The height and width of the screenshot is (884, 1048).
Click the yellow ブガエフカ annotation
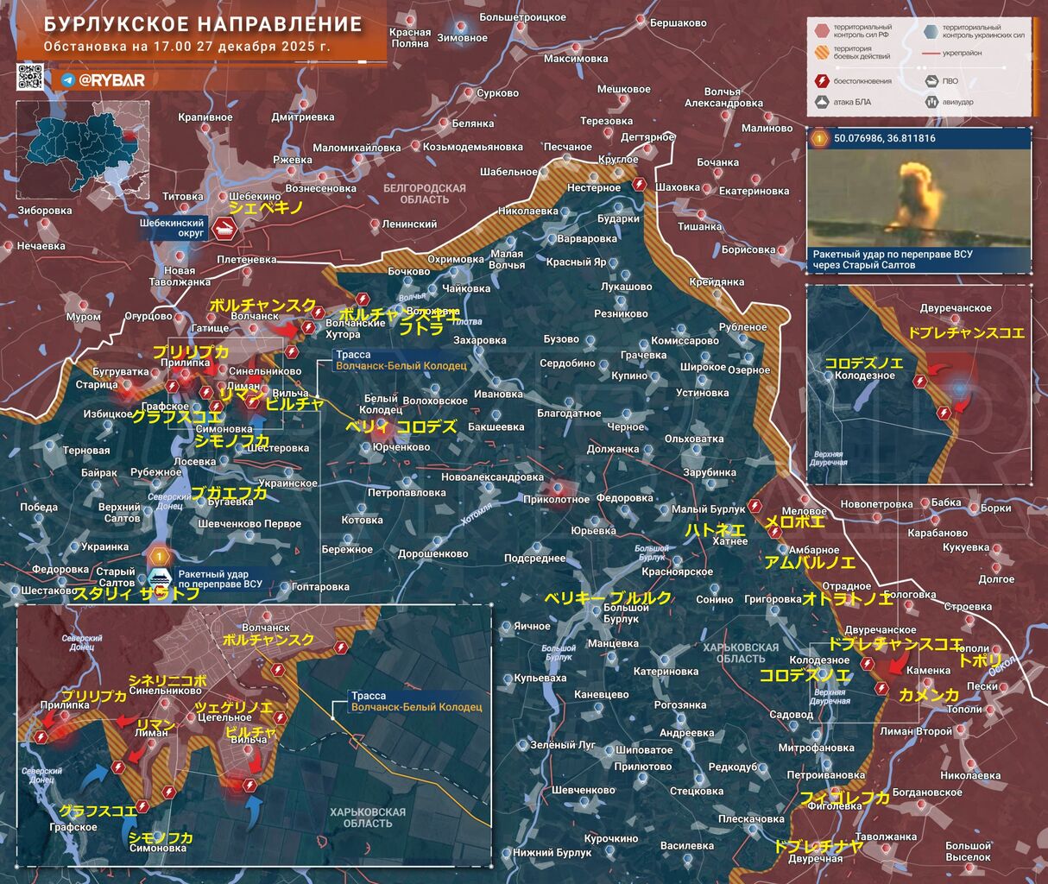(x=229, y=493)
